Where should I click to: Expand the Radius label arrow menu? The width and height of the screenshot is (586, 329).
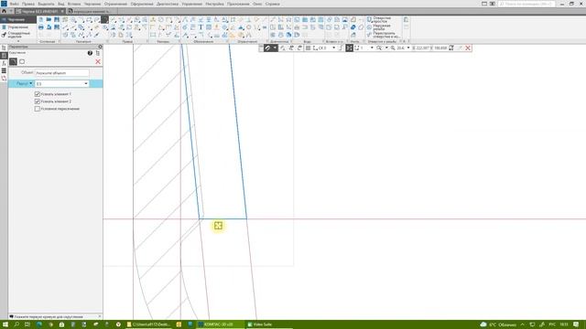(30, 83)
